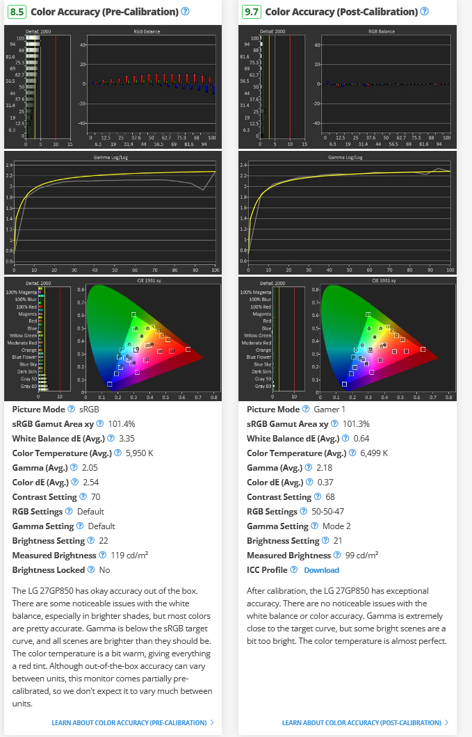This screenshot has width=472, height=737.
Task: Click help icon next to pre-calibration Picture Mode
Action: tap(72, 409)
